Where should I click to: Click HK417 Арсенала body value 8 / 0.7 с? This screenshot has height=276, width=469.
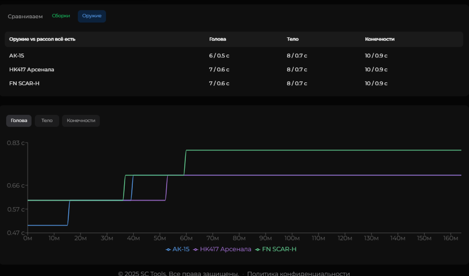297,69
